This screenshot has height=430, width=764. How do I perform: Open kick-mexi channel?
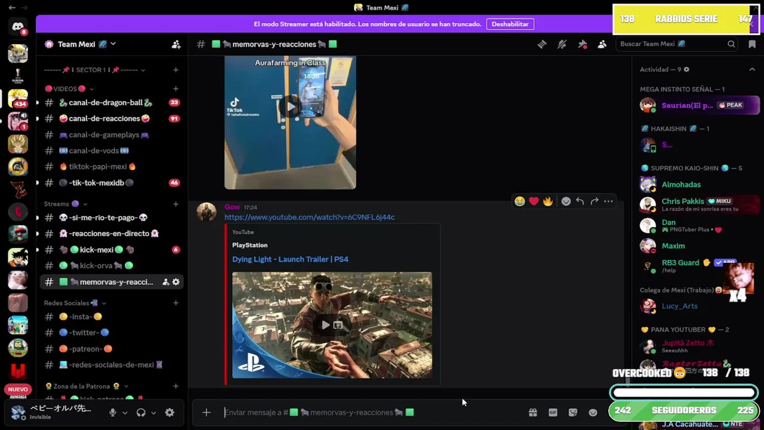click(x=112, y=250)
